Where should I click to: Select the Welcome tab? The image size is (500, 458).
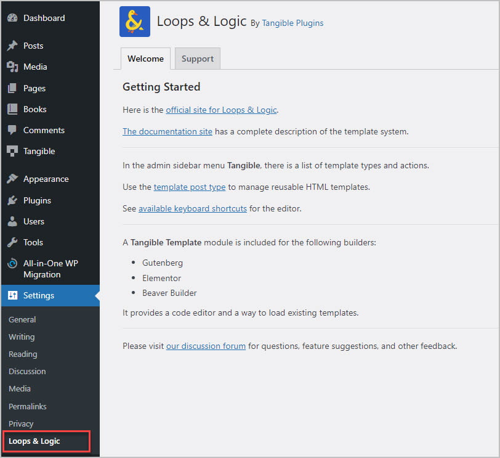click(145, 59)
